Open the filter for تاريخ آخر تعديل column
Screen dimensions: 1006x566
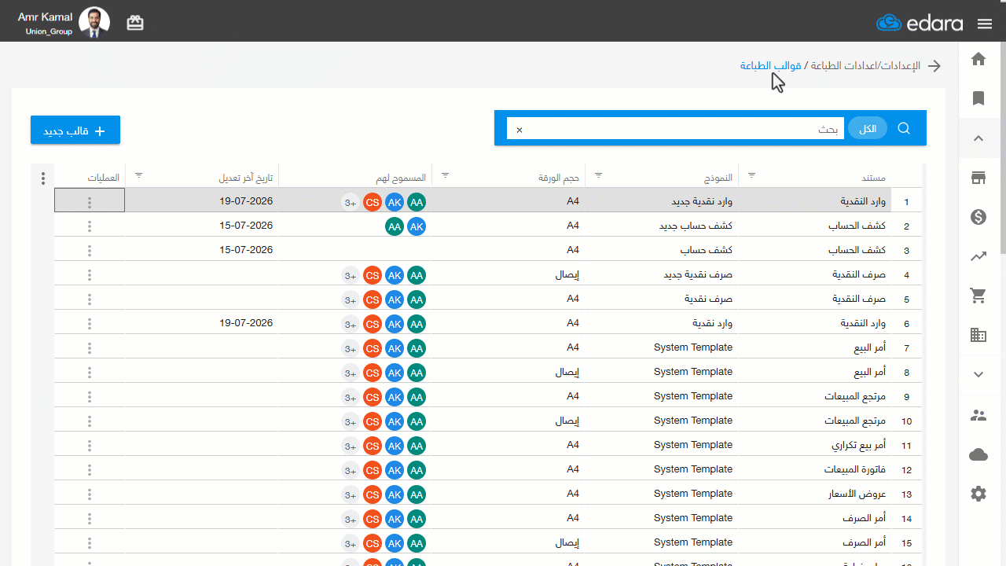pyautogui.click(x=138, y=175)
